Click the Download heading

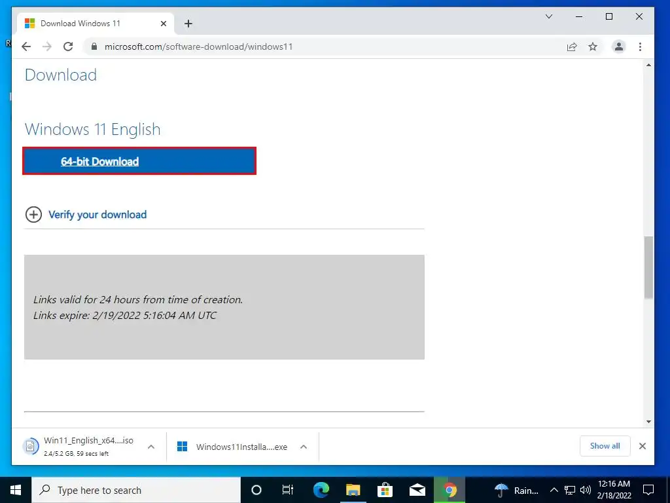coord(61,75)
